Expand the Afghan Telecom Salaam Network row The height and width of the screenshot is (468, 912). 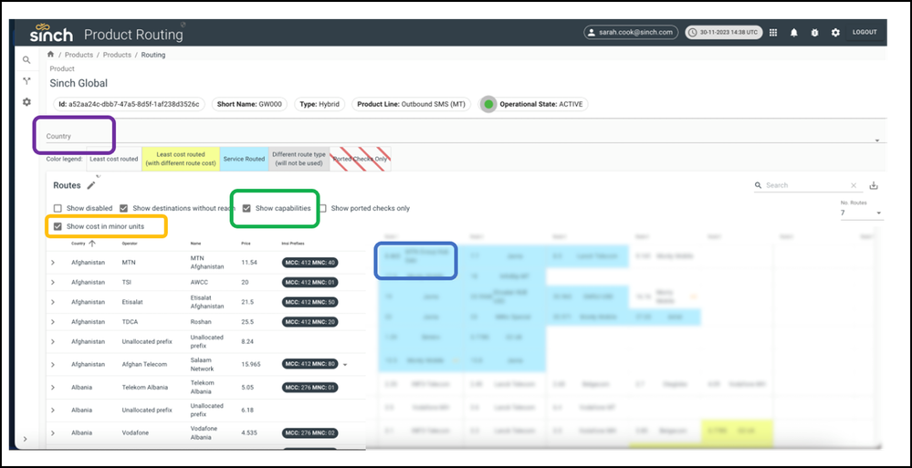click(x=52, y=365)
